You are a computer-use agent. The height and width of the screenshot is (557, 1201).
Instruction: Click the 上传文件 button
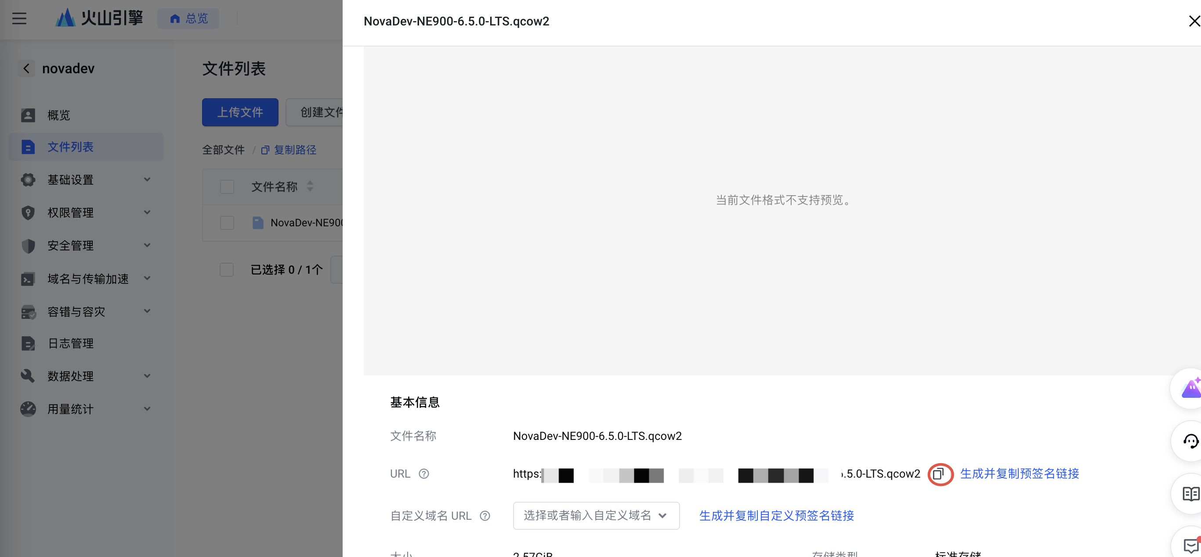[x=240, y=112]
